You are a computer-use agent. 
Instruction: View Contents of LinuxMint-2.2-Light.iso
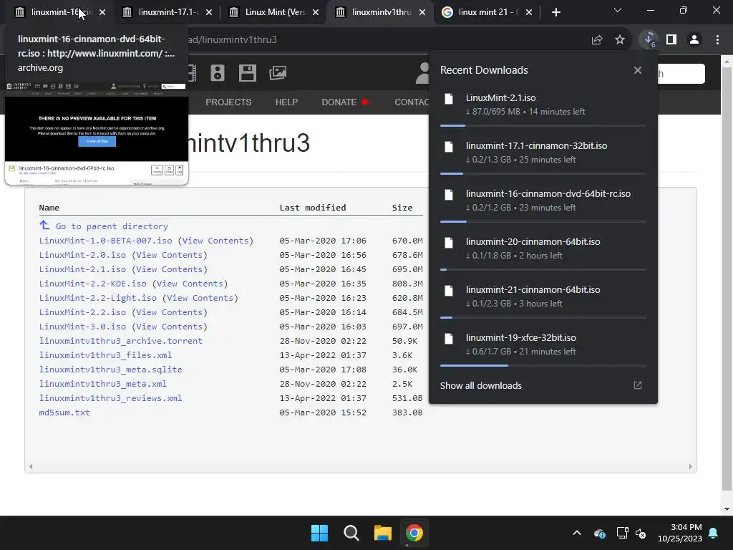(x=200, y=298)
